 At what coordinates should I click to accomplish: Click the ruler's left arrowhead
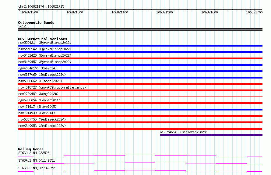tap(19, 10)
